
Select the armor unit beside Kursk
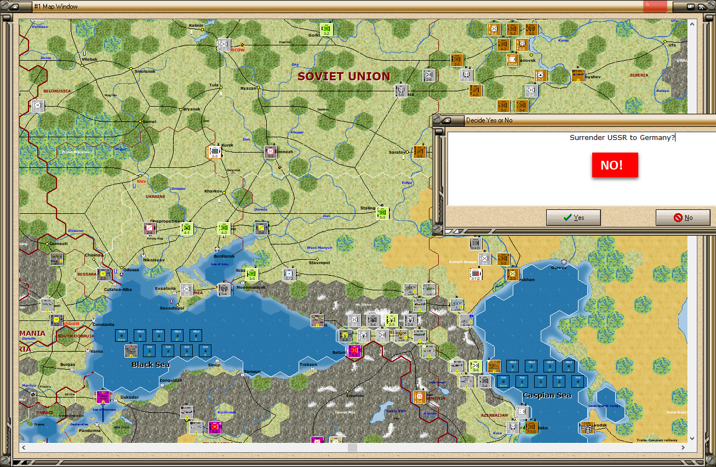click(214, 151)
